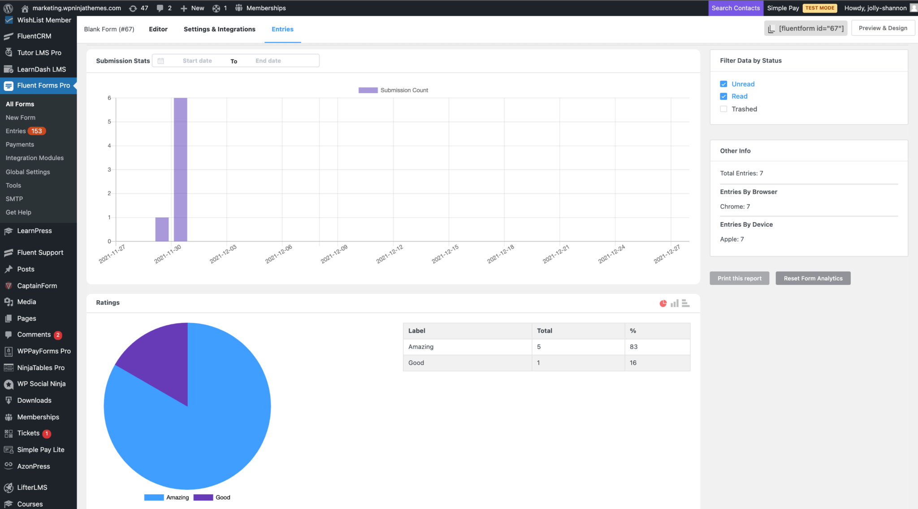Uncheck the Unread status filter

[723, 84]
